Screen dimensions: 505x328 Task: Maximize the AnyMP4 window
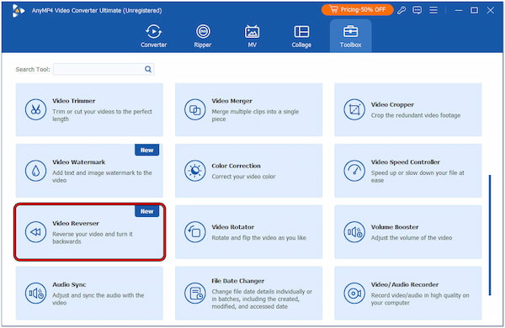tap(474, 10)
